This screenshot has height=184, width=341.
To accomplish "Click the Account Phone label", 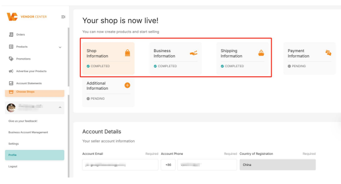I will point(172,153).
